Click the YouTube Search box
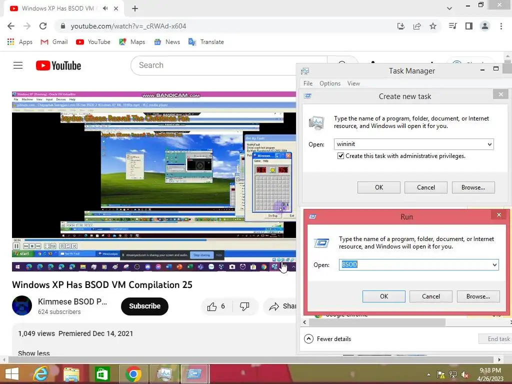 pos(228,65)
